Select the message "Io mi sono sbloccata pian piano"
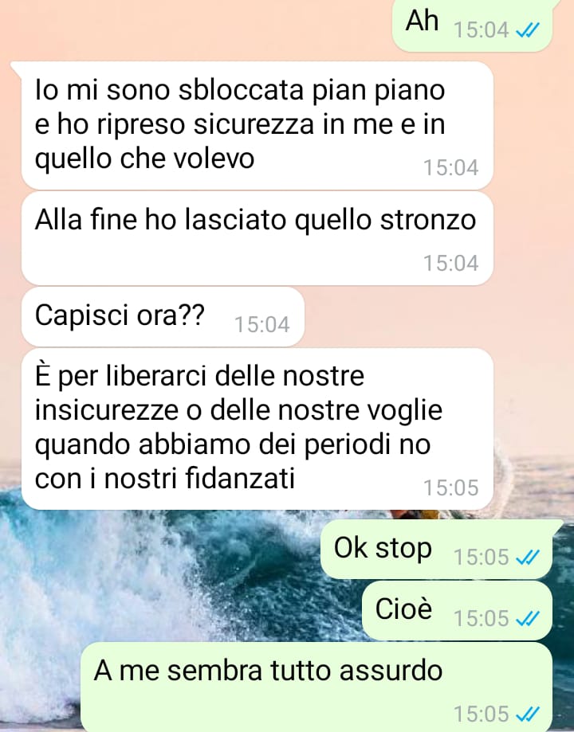This screenshot has width=574, height=732. (x=257, y=125)
